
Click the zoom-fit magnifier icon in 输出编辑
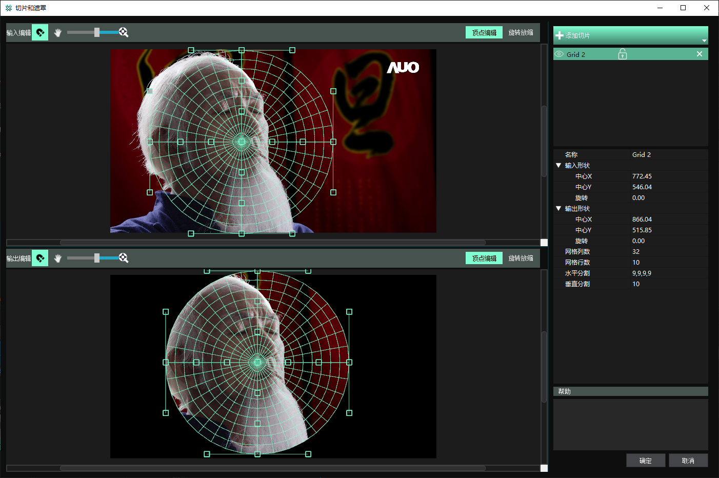click(124, 258)
